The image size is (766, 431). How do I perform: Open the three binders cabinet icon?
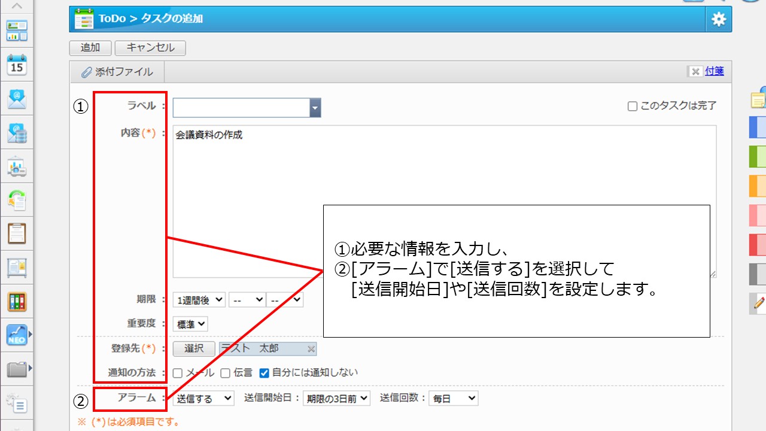[17, 302]
